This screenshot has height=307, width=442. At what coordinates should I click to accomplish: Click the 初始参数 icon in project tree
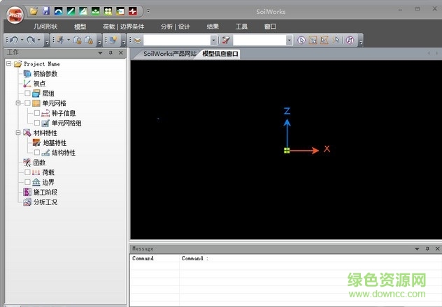coord(27,73)
